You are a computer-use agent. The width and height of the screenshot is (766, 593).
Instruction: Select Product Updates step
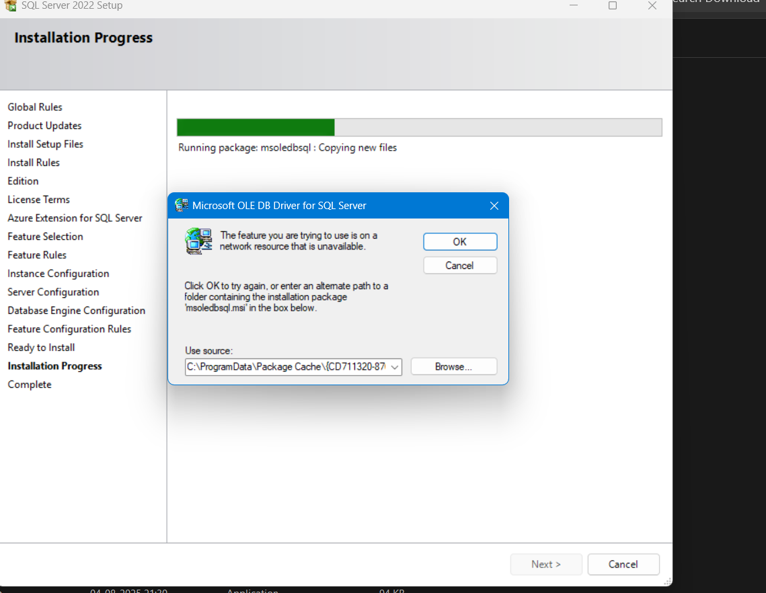click(x=44, y=126)
